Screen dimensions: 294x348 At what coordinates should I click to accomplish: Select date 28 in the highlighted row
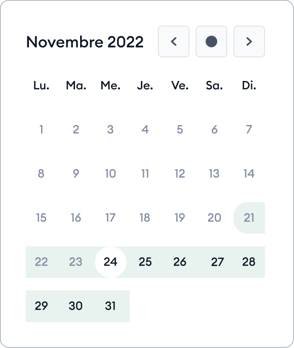249,262
